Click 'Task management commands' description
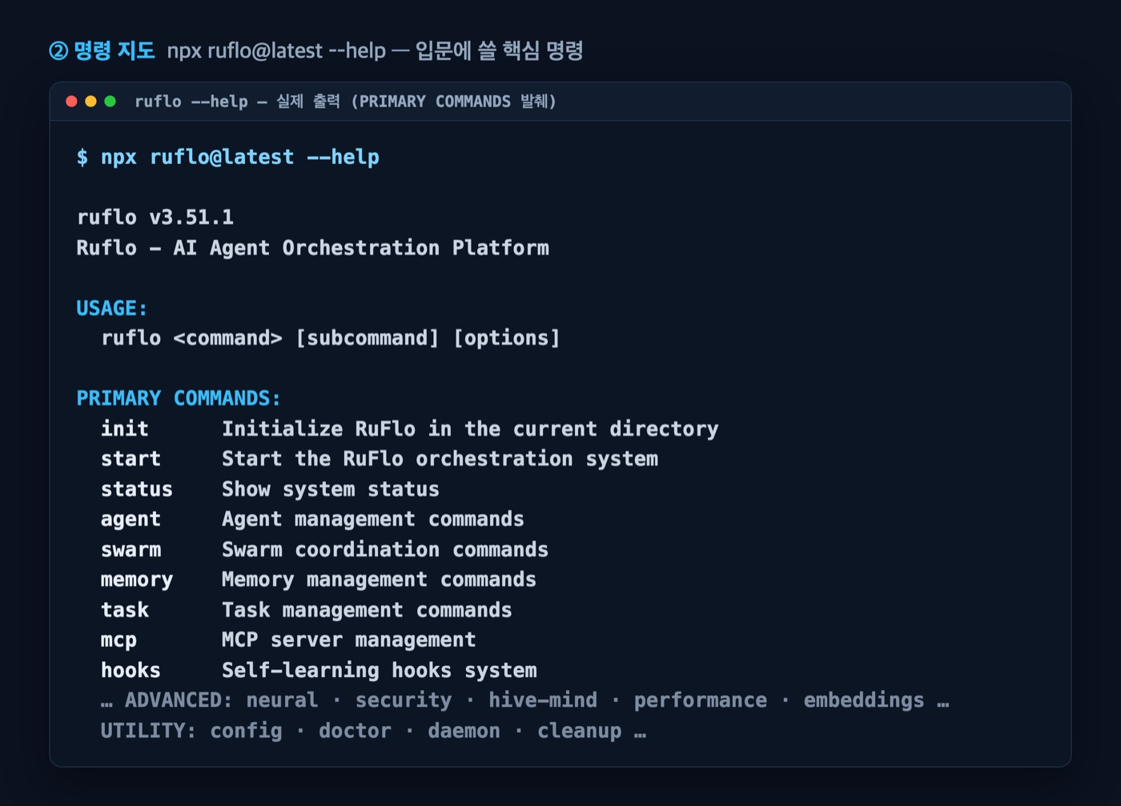The width and height of the screenshot is (1121, 806). click(367, 610)
